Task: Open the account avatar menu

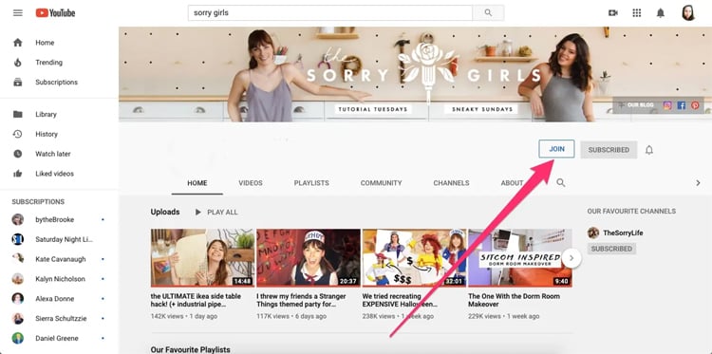Action: (x=688, y=12)
